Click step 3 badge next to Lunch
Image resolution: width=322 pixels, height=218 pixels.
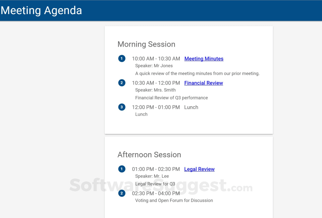122,107
